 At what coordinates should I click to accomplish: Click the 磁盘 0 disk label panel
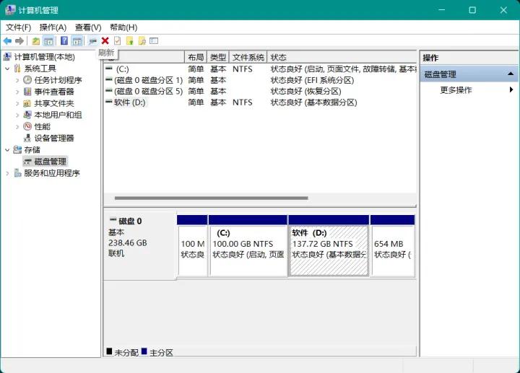[x=140, y=245]
